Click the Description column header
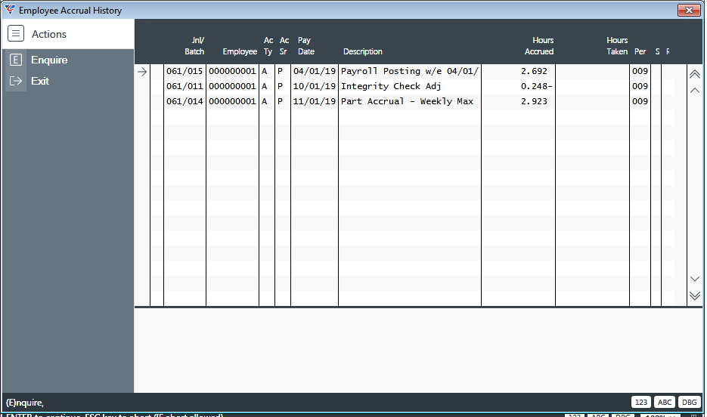This screenshot has height=417, width=707. [x=362, y=52]
